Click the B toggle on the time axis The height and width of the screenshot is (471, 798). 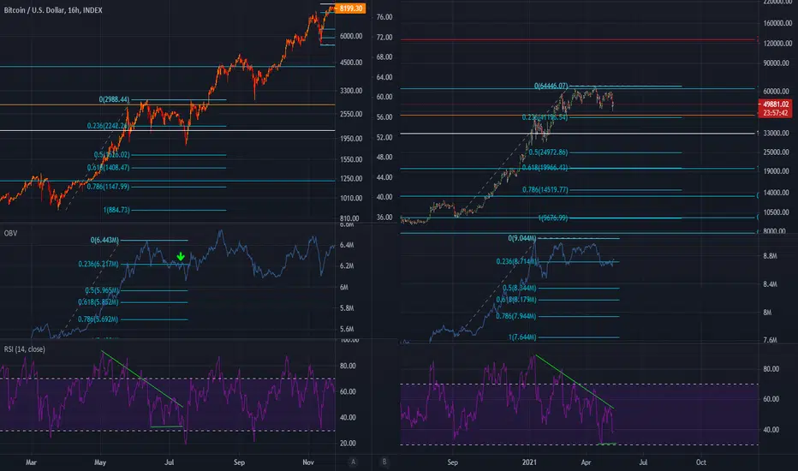pyautogui.click(x=384, y=462)
